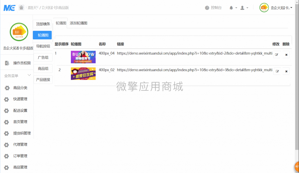Image resolution: width=299 pixels, height=173 pixels.
Task: Edit the 400px_02 carousel row
Action: pyautogui.click(x=277, y=71)
